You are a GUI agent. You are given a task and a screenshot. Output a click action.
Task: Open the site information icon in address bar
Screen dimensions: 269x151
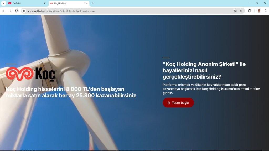pyautogui.click(x=24, y=11)
